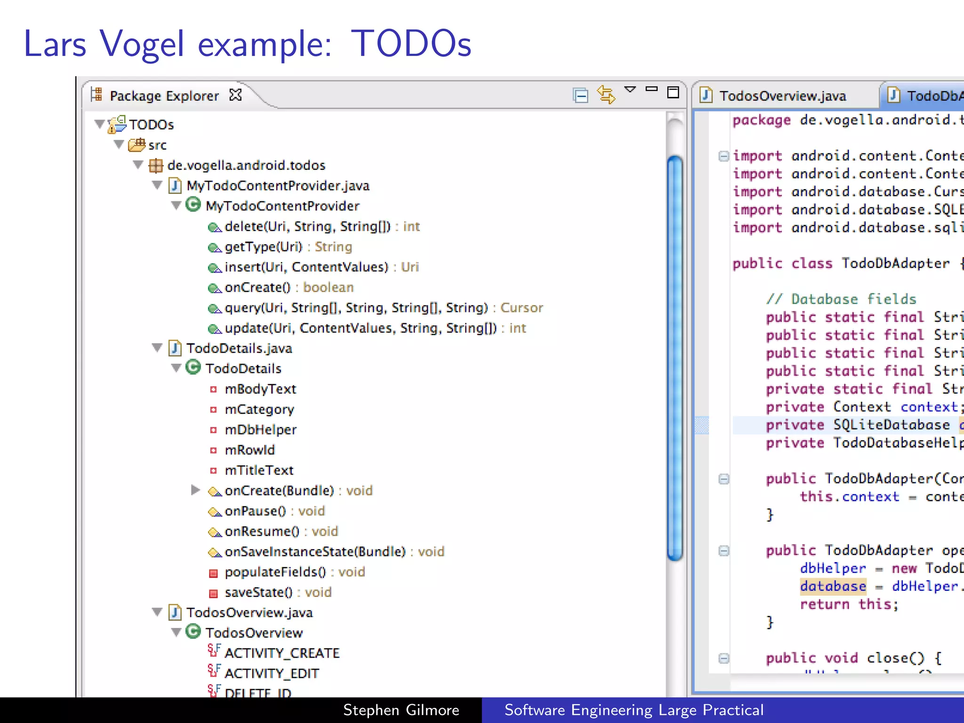Open the Package Explorer view menu triangle

630,89
